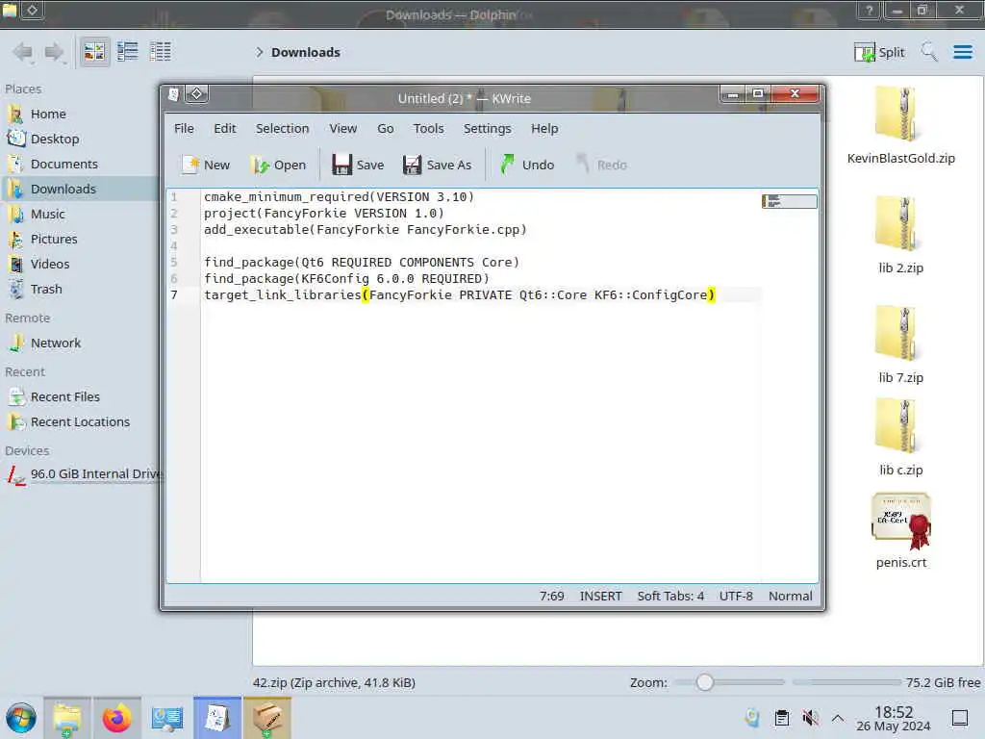The height and width of the screenshot is (739, 985).
Task: Open the View menu in KWrite
Action: 343,128
